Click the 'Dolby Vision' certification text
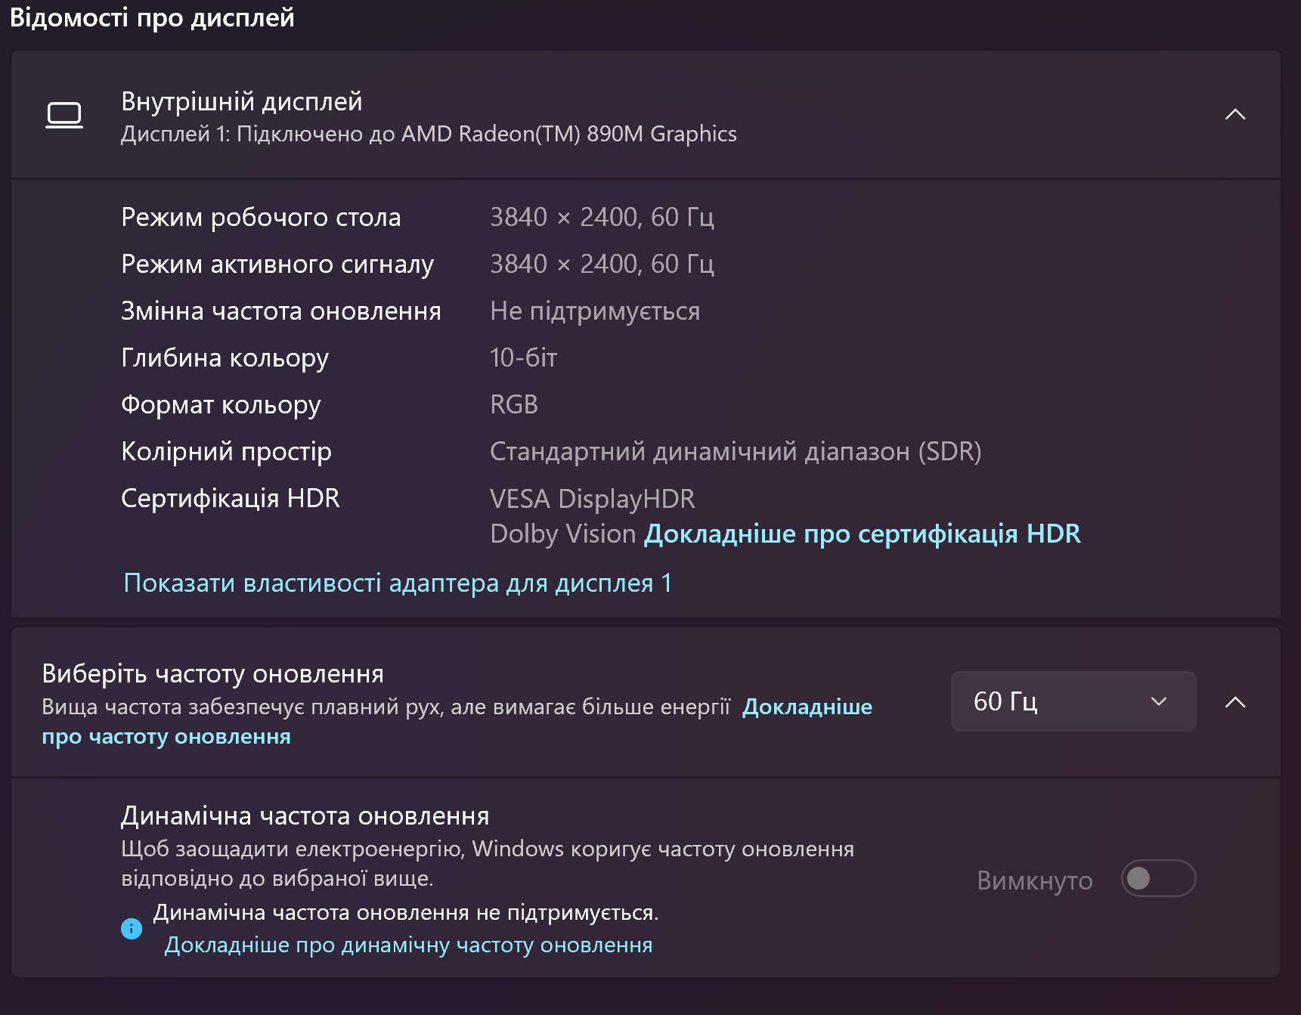 click(x=562, y=534)
